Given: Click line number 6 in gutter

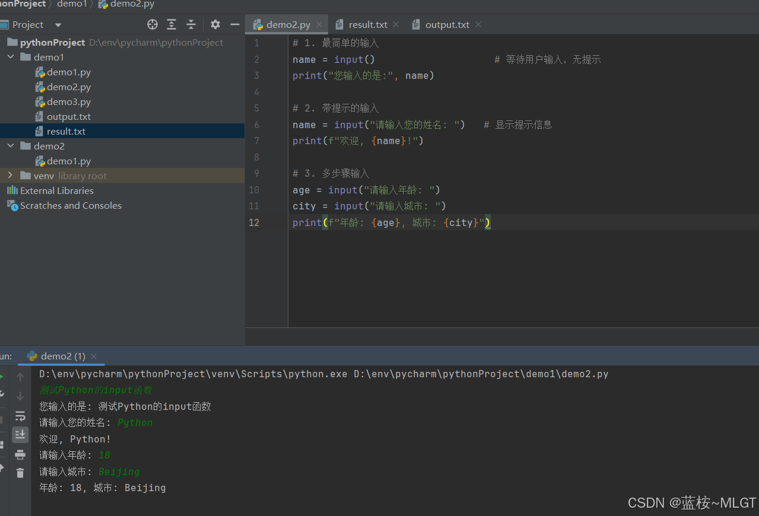Looking at the screenshot, I should (x=256, y=125).
